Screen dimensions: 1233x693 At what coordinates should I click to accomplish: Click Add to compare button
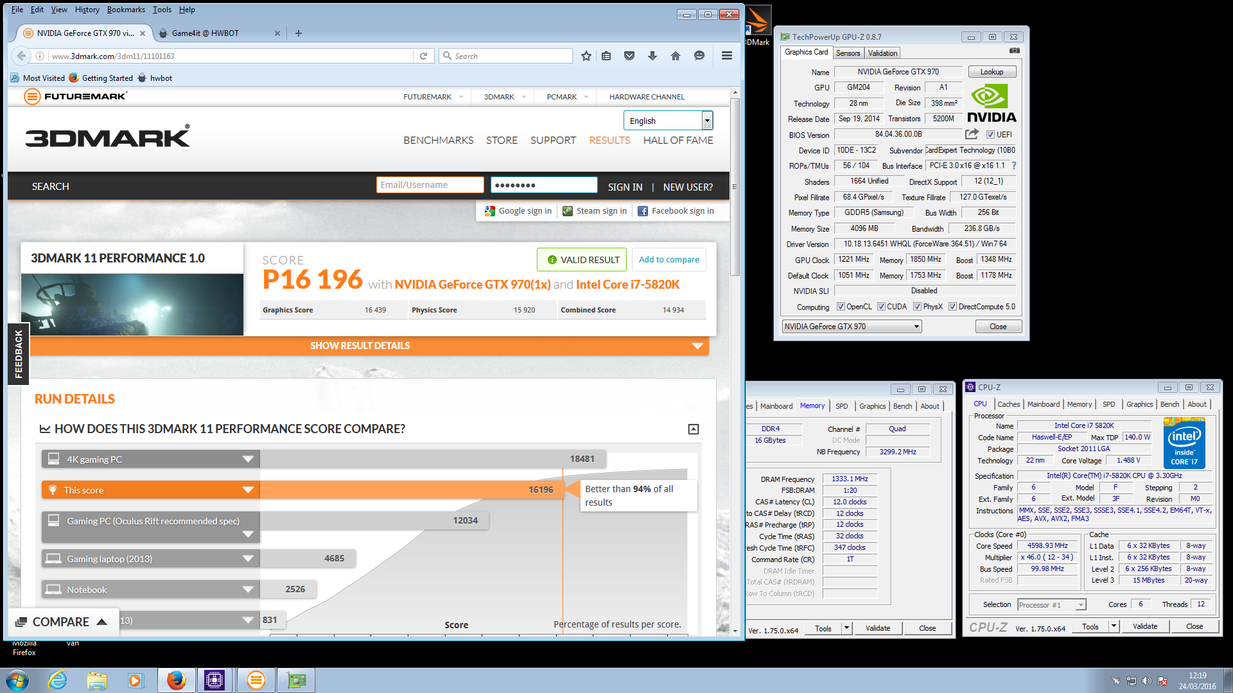669,259
